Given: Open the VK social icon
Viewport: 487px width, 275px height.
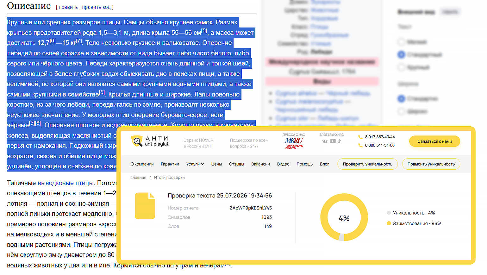Looking at the screenshot, I should [x=325, y=141].
